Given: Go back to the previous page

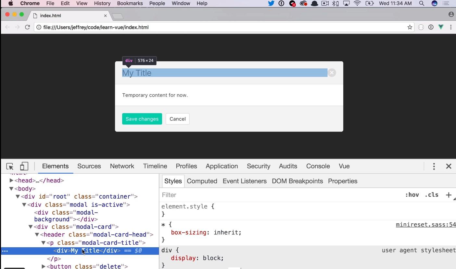Looking at the screenshot, I should coord(7,27).
